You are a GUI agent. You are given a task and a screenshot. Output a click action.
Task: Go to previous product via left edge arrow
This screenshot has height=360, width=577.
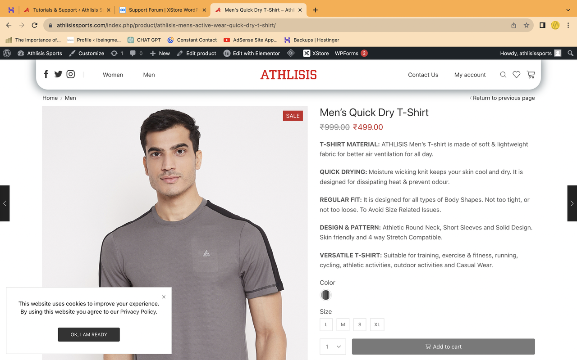5,203
